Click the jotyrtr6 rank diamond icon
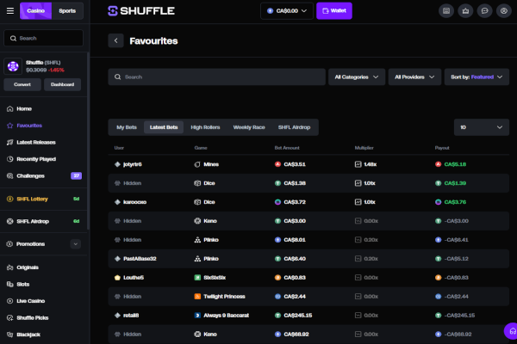 tap(117, 164)
